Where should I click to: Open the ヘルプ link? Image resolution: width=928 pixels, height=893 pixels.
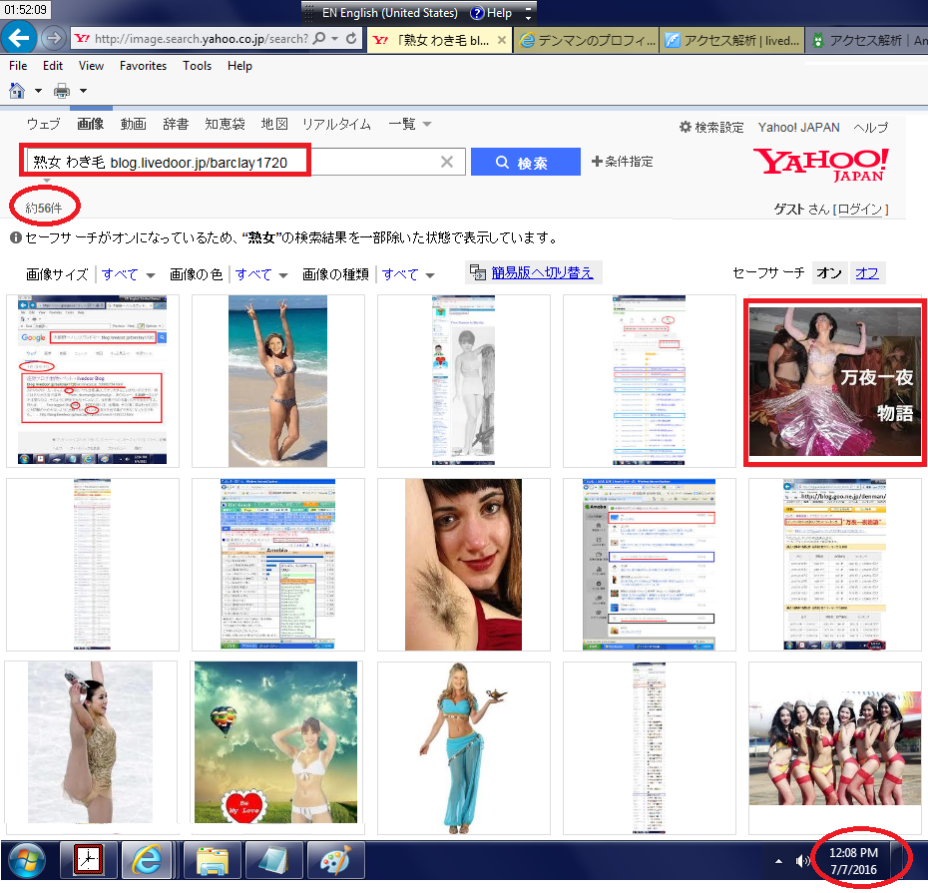870,128
